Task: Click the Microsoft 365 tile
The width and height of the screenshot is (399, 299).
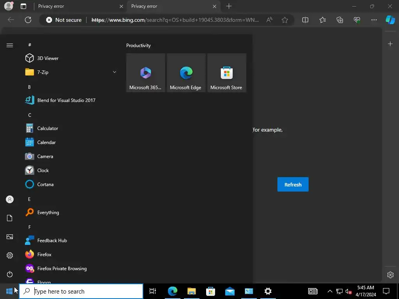Action: click(146, 73)
